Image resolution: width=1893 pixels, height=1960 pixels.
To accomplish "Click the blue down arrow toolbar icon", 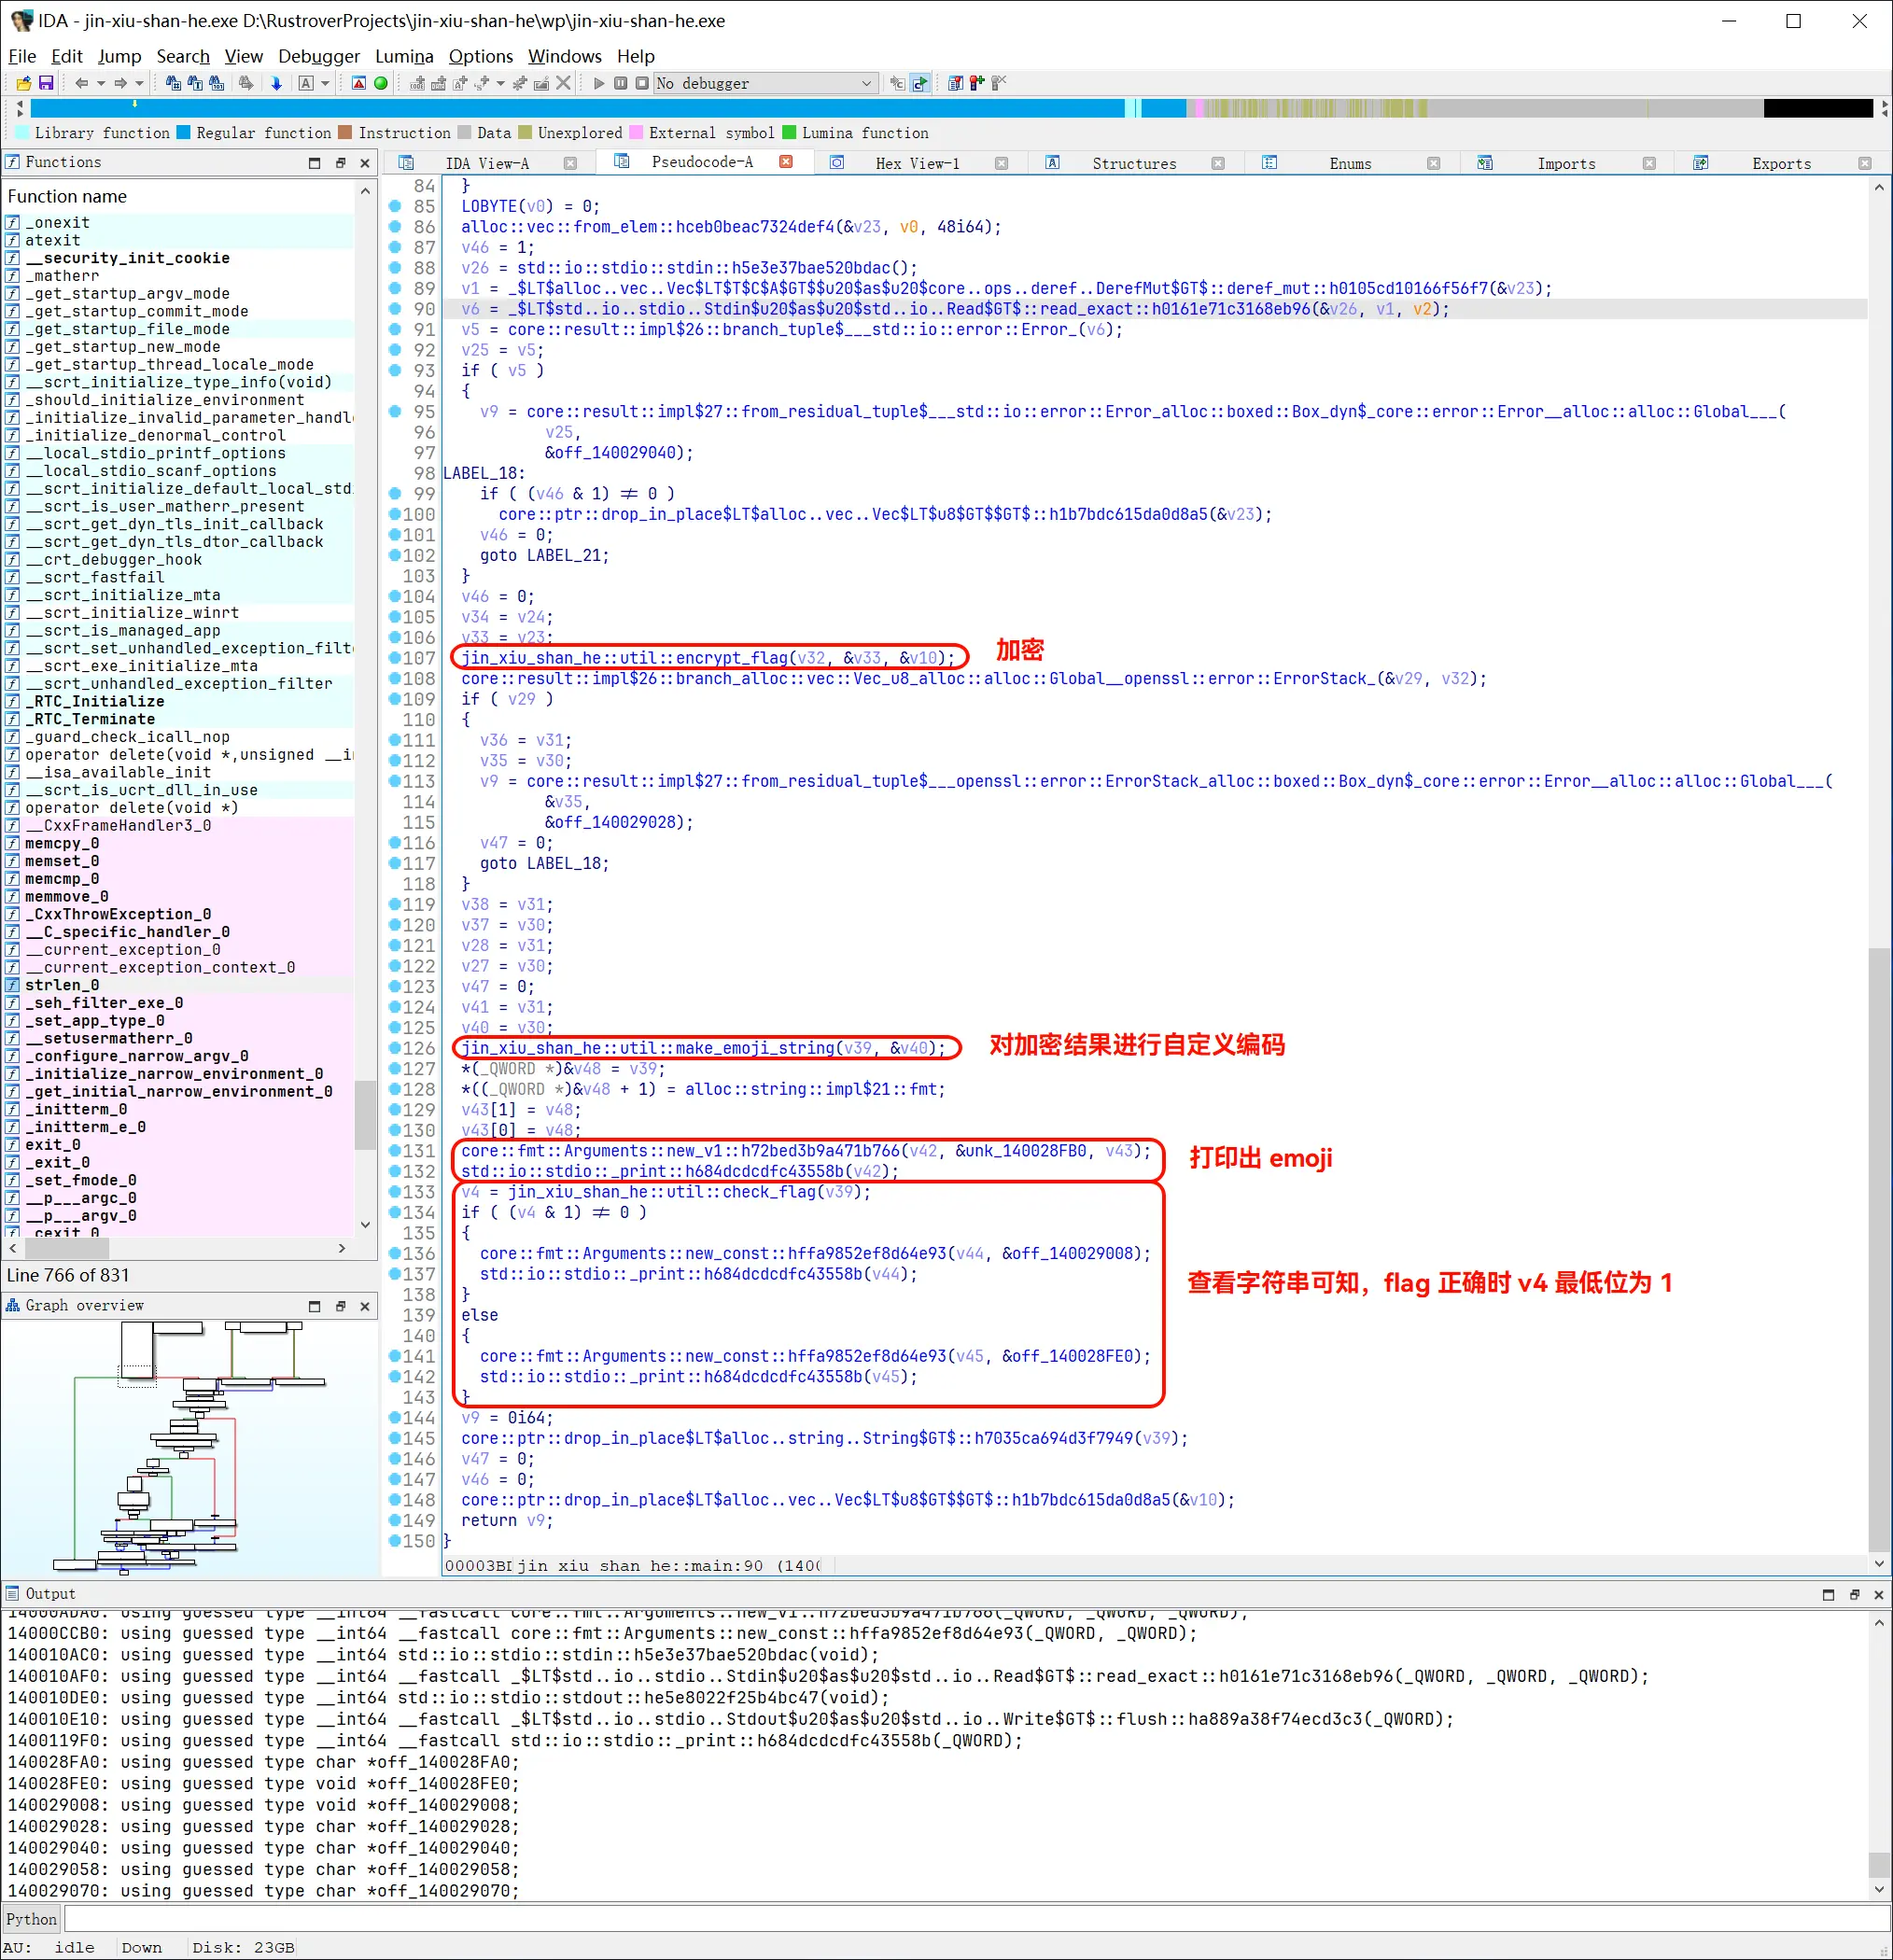I will 276,83.
